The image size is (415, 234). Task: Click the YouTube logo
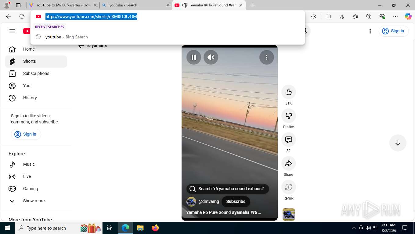point(27,31)
